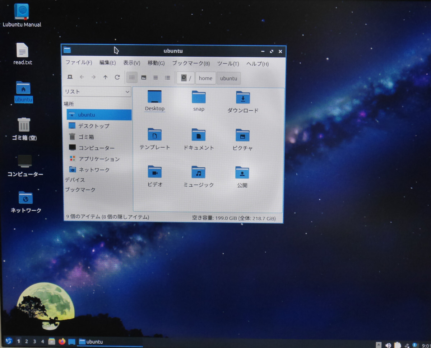
Task: Open the 表示(V) menu
Action: tap(131, 63)
